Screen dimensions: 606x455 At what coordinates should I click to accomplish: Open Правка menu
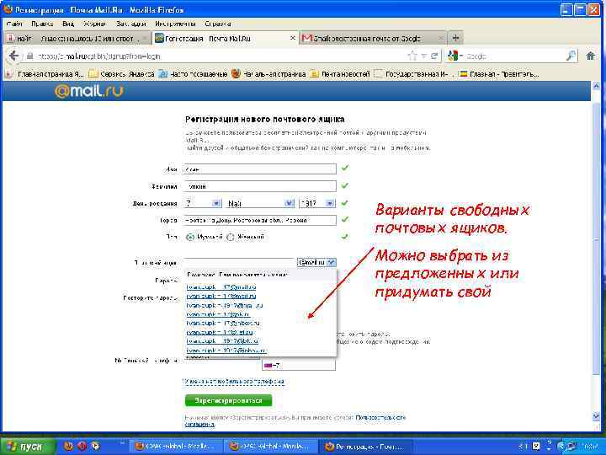(42, 24)
